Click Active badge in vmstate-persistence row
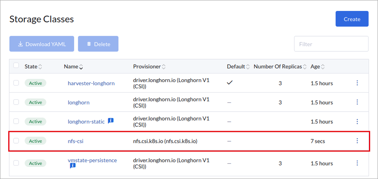 [35, 163]
